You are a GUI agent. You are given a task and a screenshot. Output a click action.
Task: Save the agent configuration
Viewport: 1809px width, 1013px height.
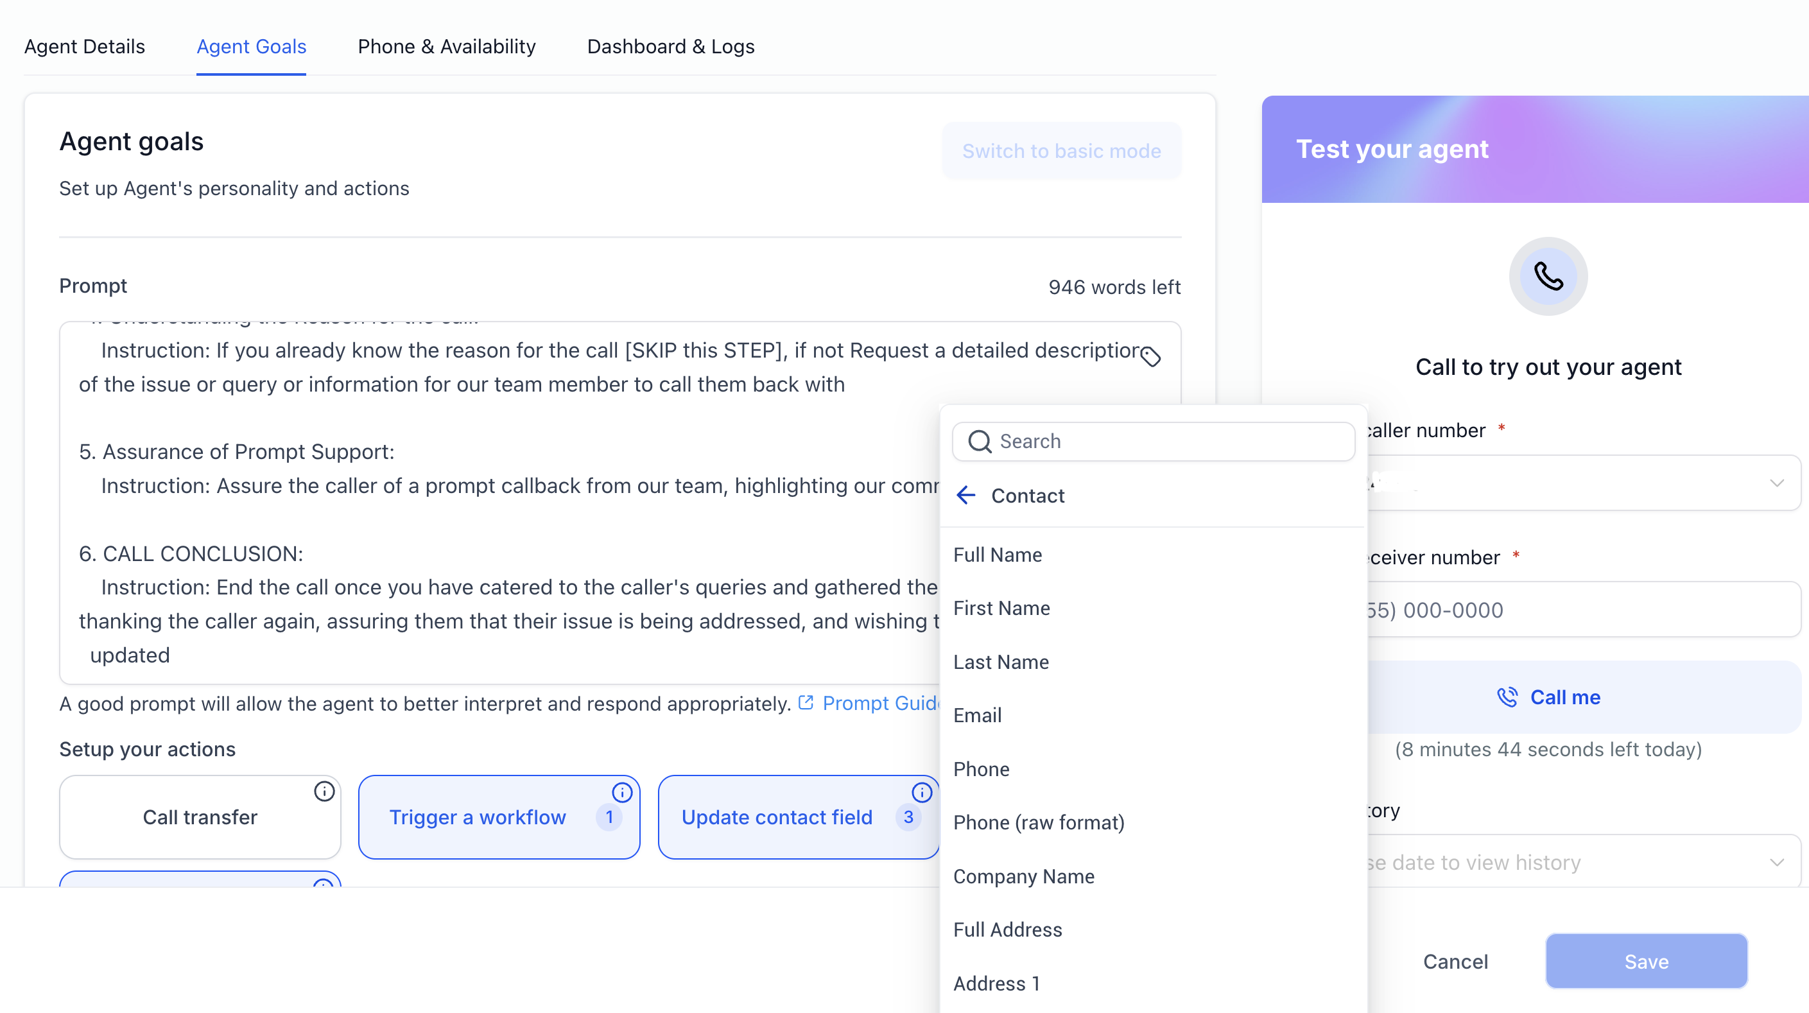[x=1646, y=961]
